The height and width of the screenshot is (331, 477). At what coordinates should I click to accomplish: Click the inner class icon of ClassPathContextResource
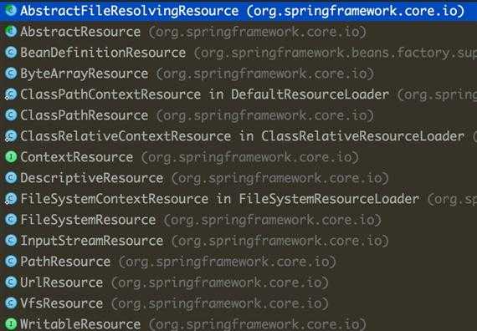(11, 94)
